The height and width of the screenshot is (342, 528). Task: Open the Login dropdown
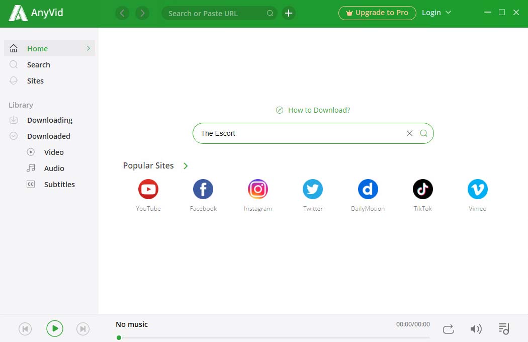(436, 13)
